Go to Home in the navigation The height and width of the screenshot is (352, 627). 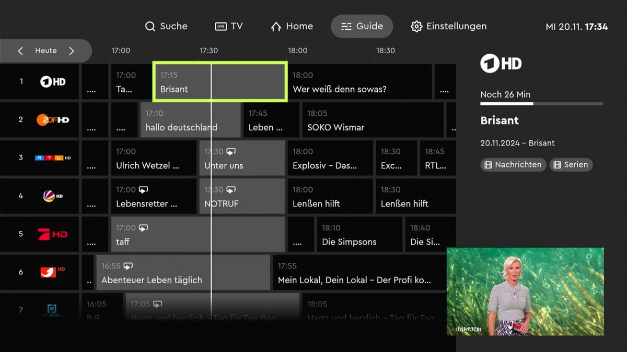292,26
